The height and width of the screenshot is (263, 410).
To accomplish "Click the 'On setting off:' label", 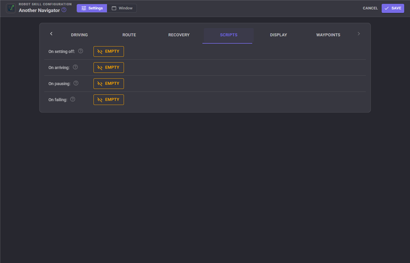I will pyautogui.click(x=61, y=52).
